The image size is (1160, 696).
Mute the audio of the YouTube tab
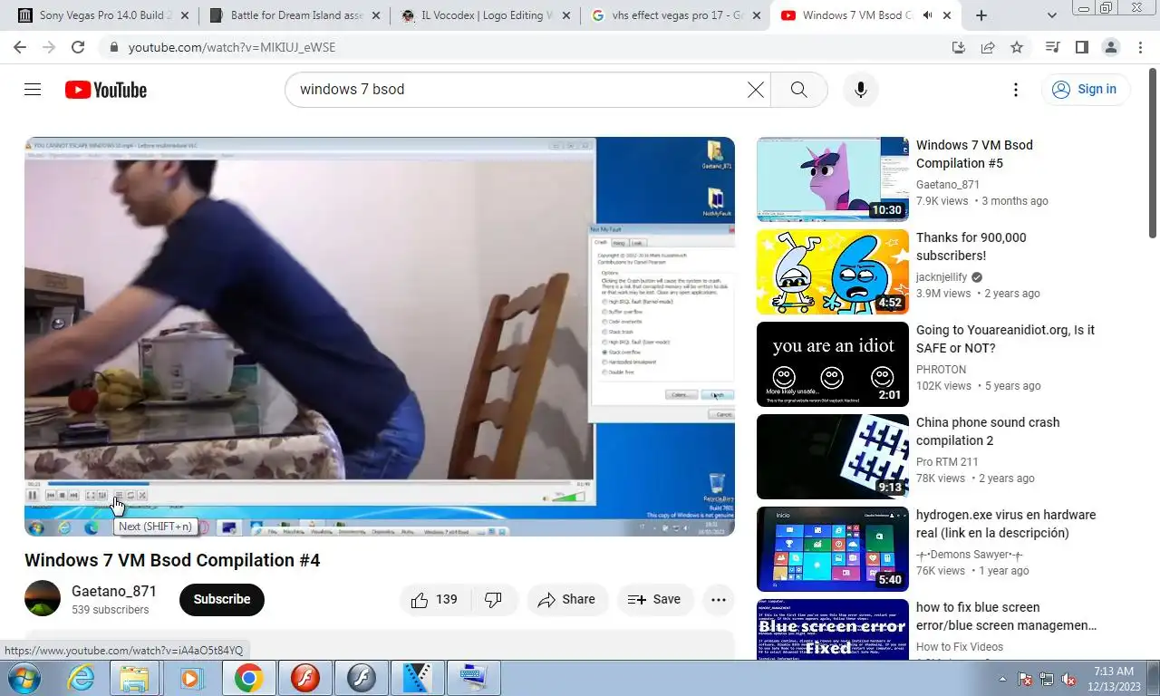[x=927, y=15]
